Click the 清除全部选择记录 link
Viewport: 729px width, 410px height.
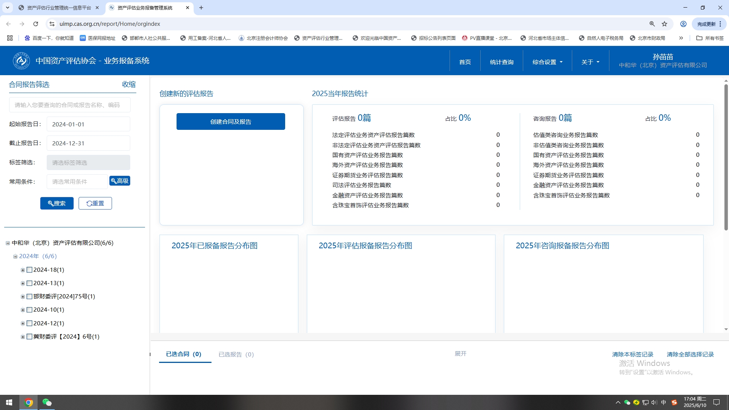[x=690, y=354]
